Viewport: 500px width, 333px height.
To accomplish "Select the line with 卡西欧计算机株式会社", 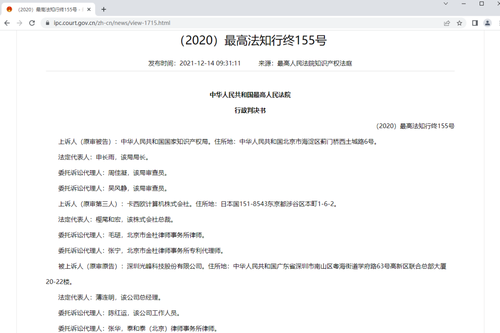I will [x=199, y=204].
